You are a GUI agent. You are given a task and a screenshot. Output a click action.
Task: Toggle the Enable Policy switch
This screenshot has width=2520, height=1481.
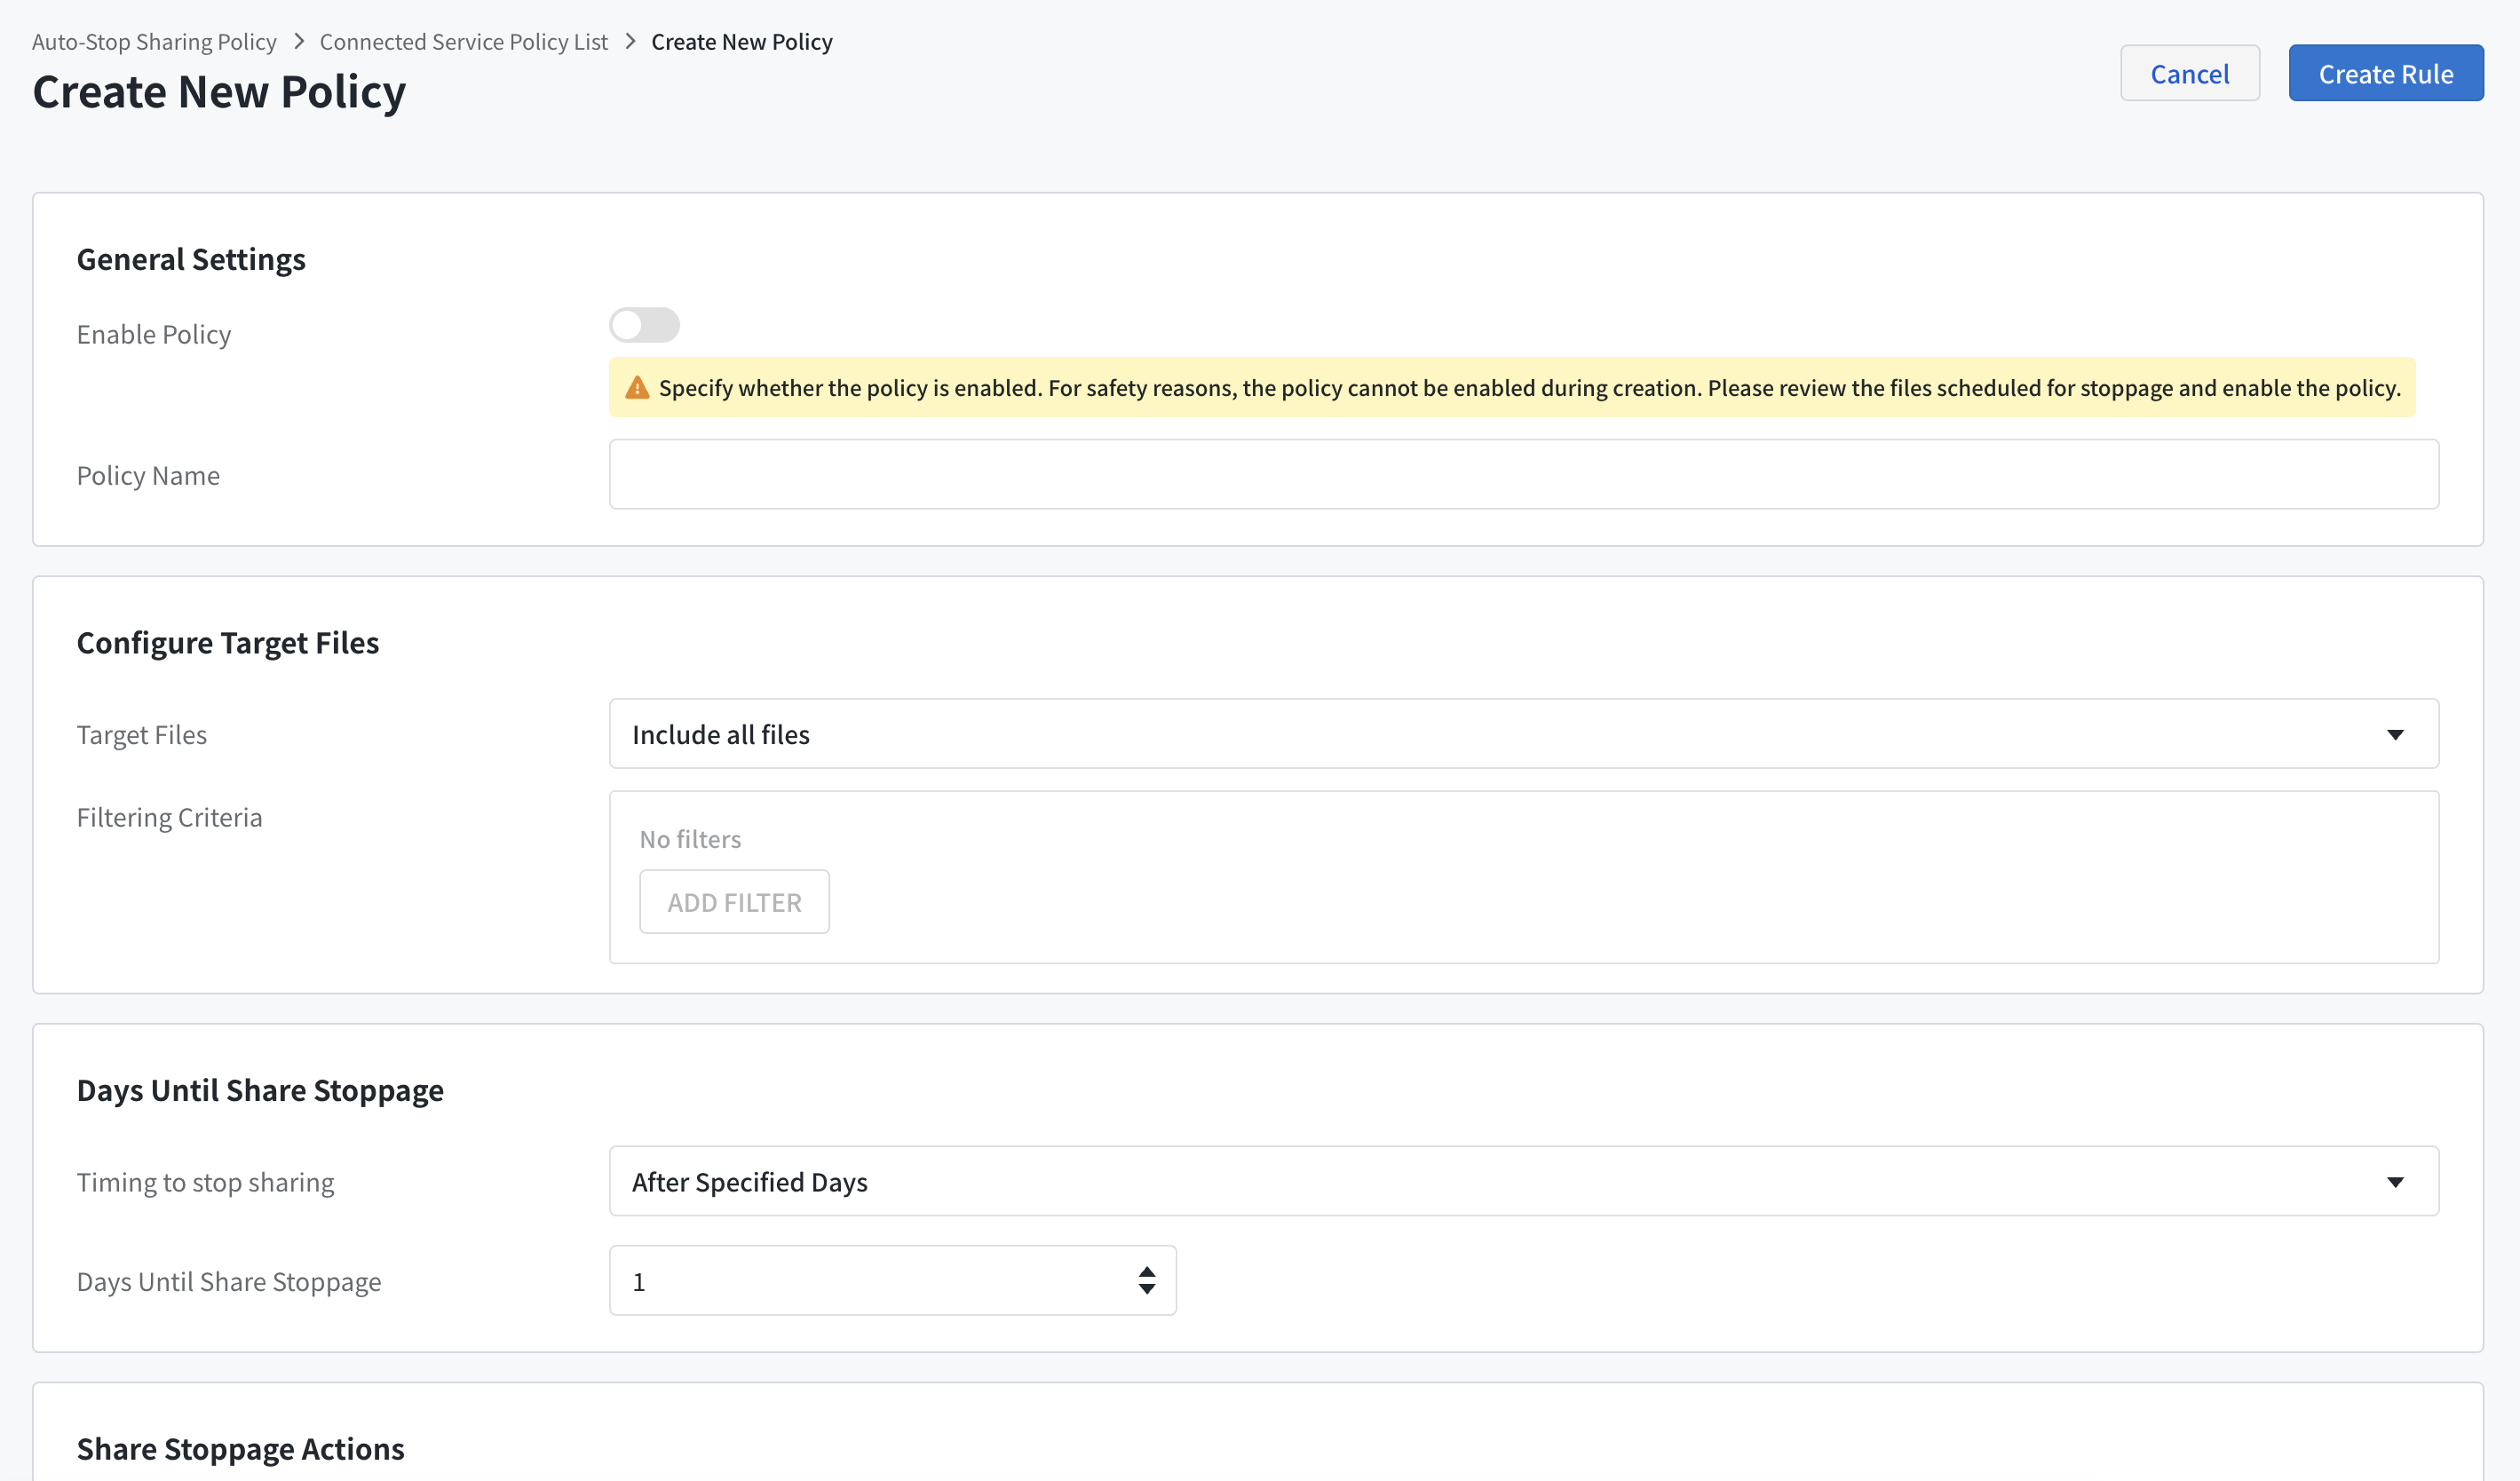pyautogui.click(x=644, y=325)
